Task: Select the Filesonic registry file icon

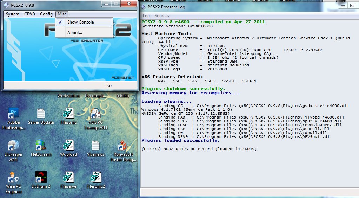Action: click(68, 116)
